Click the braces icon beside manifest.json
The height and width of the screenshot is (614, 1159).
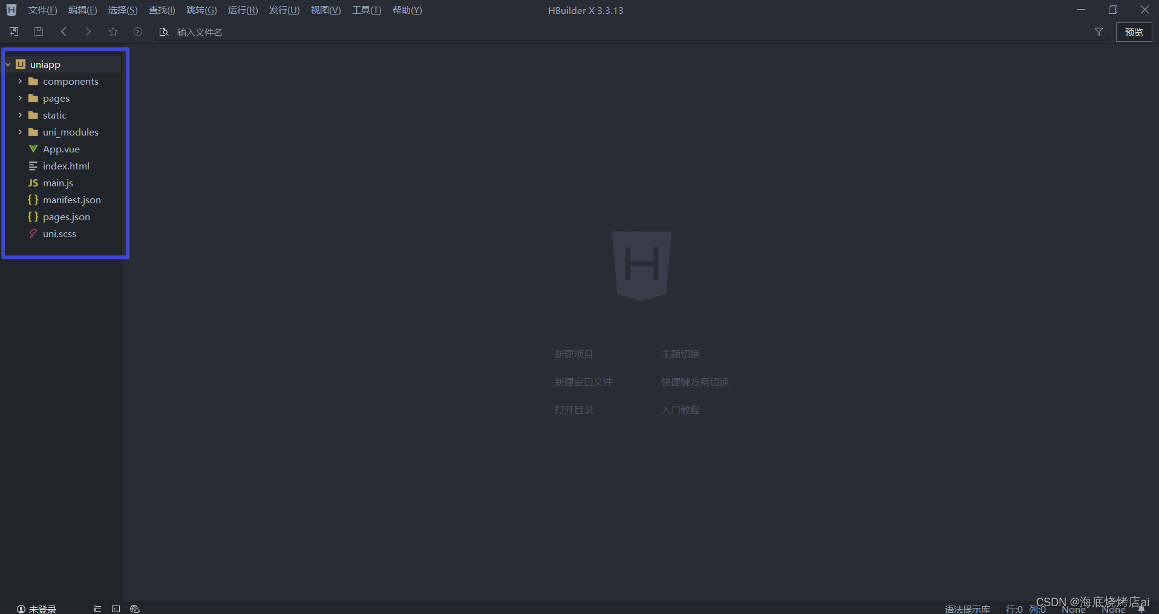point(33,200)
